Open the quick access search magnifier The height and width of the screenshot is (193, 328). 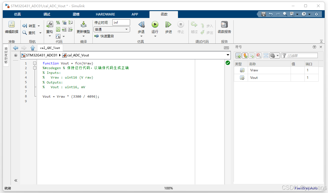pos(285,14)
